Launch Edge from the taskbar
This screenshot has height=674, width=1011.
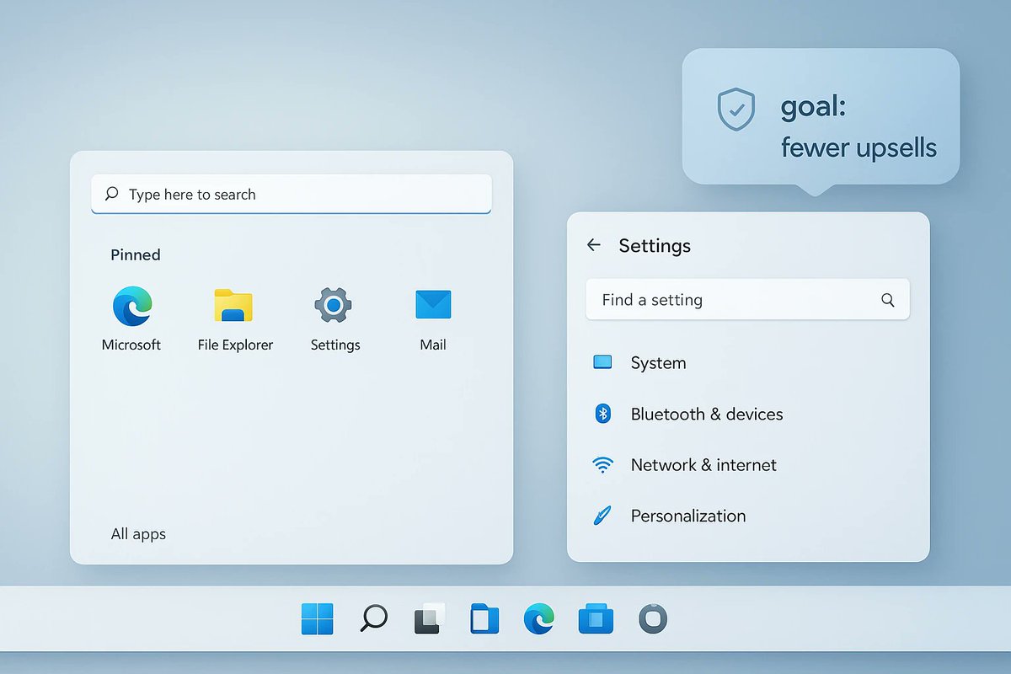point(539,619)
